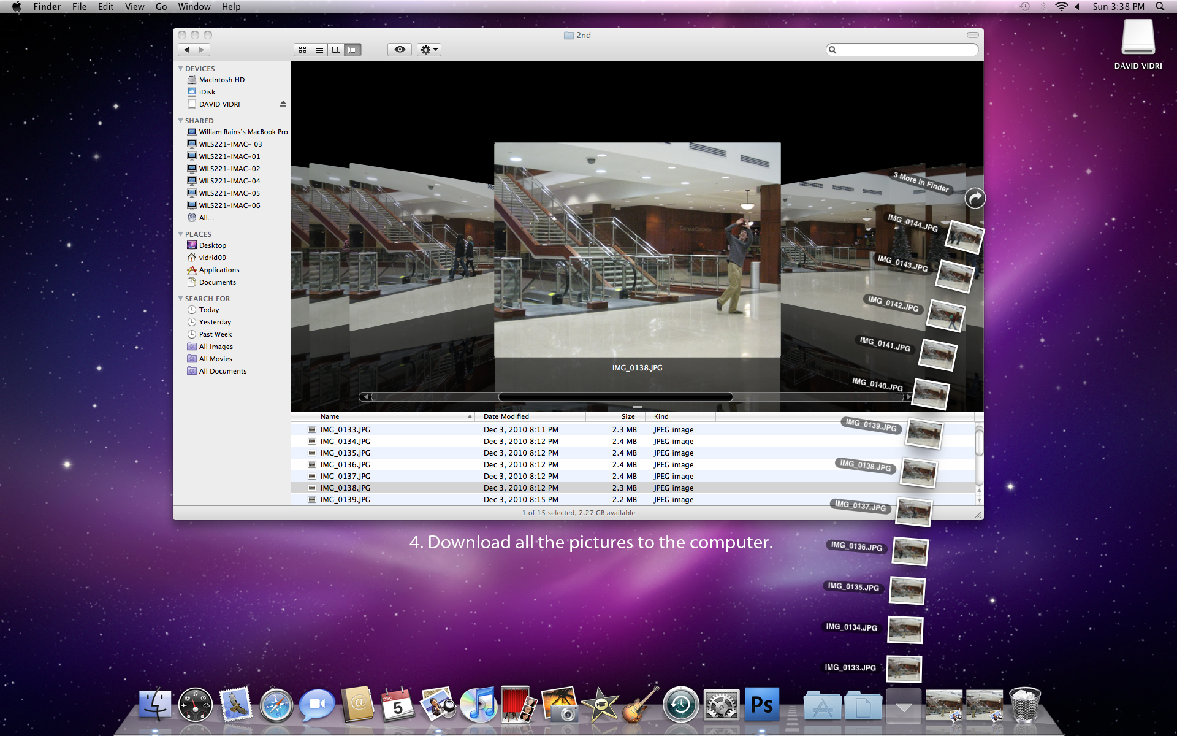Select Macintosh HD in sidebar
The height and width of the screenshot is (736, 1177).
[x=221, y=80]
